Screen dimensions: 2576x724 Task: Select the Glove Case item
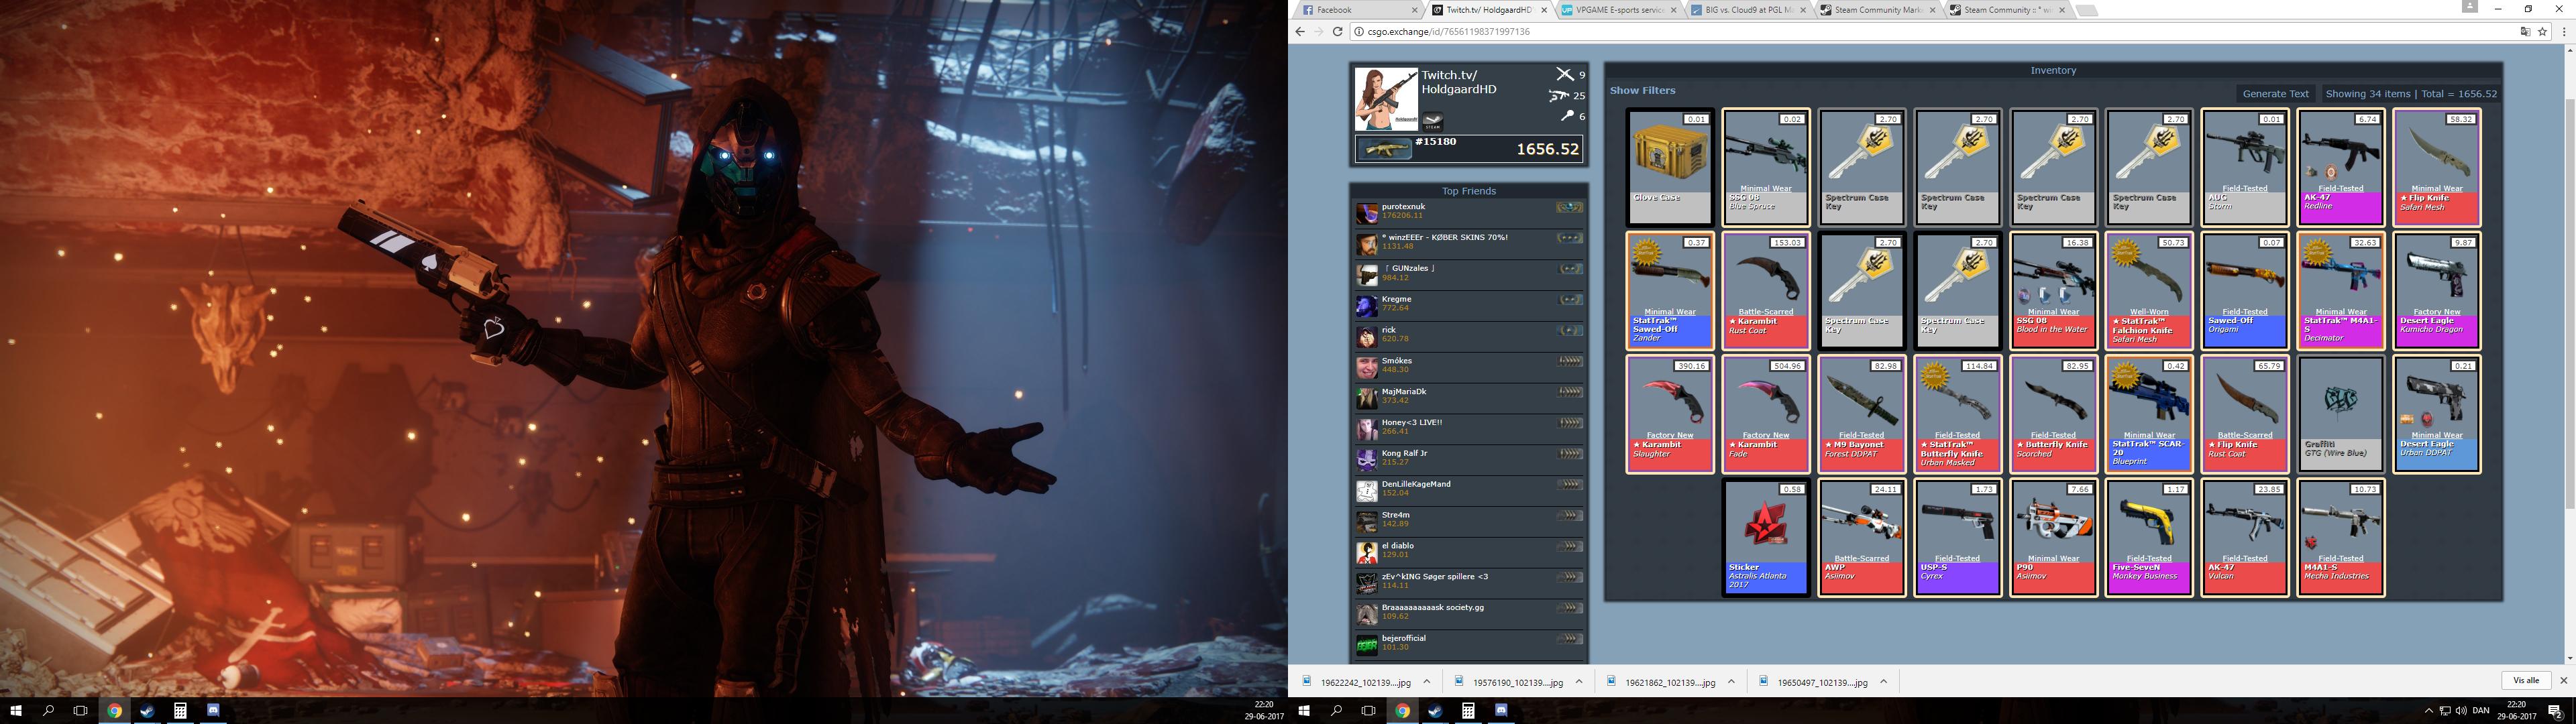pyautogui.click(x=1669, y=167)
